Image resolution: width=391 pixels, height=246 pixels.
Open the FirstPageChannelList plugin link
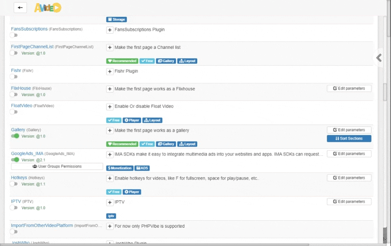[x=32, y=47]
